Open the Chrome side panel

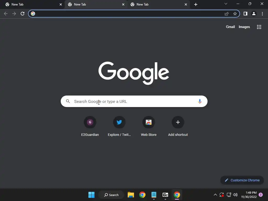tap(245, 14)
